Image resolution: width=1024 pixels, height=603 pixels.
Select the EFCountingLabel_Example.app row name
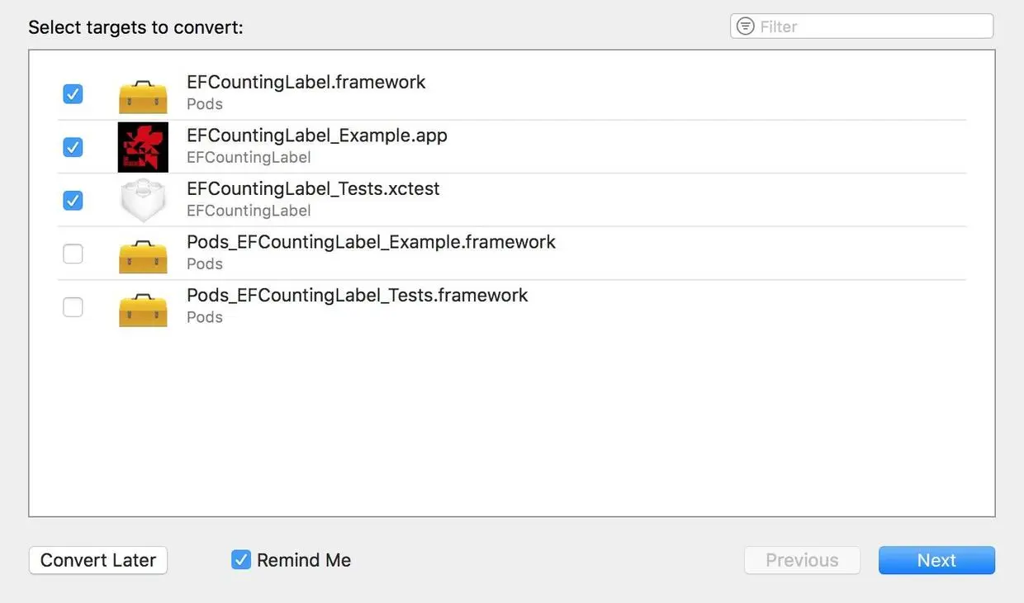(x=317, y=135)
